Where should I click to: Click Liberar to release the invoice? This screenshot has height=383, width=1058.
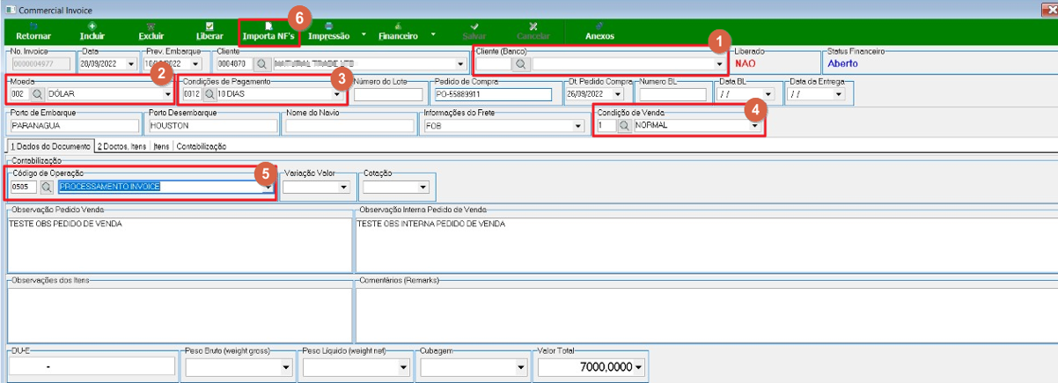pos(209,32)
